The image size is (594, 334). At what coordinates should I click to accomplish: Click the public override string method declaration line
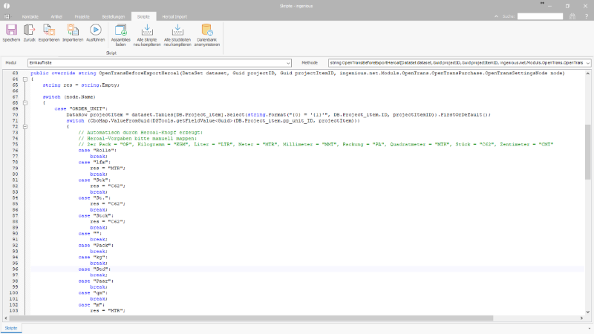tap(298, 73)
